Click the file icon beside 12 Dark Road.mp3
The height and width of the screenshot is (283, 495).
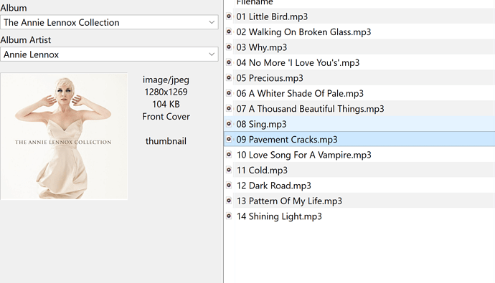click(229, 186)
